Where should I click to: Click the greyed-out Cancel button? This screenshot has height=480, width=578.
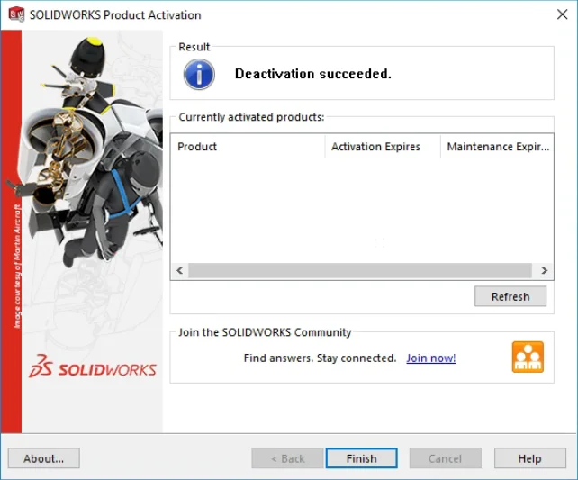click(445, 458)
